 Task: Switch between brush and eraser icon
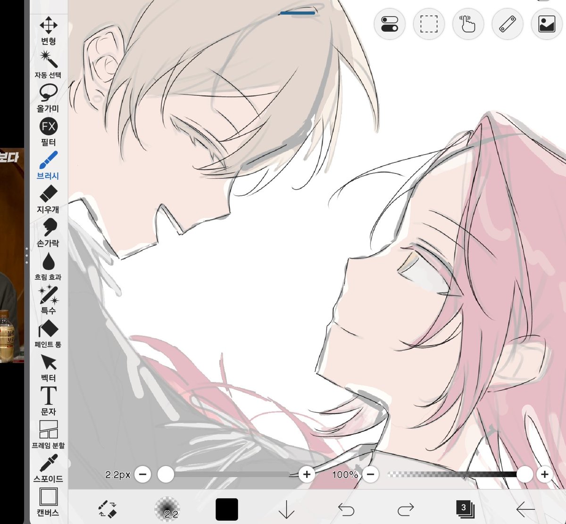[x=107, y=509]
